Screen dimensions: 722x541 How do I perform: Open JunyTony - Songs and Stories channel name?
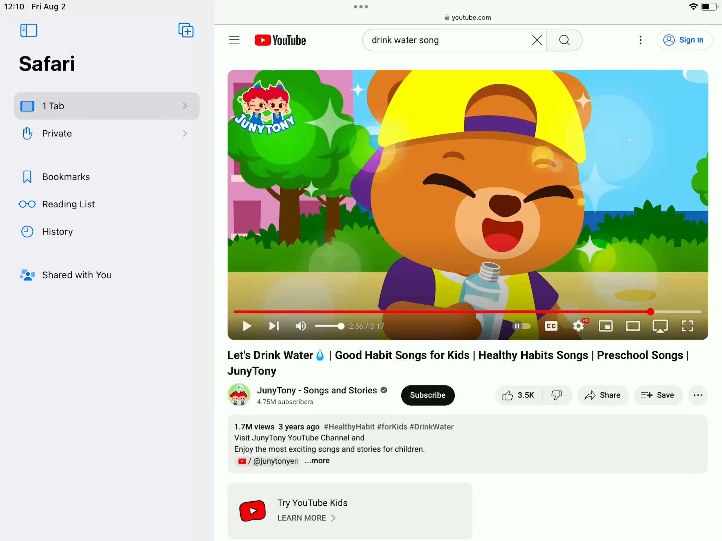pyautogui.click(x=317, y=390)
